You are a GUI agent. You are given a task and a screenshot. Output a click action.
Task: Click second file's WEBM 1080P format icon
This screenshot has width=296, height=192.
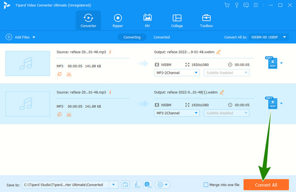tap(272, 103)
